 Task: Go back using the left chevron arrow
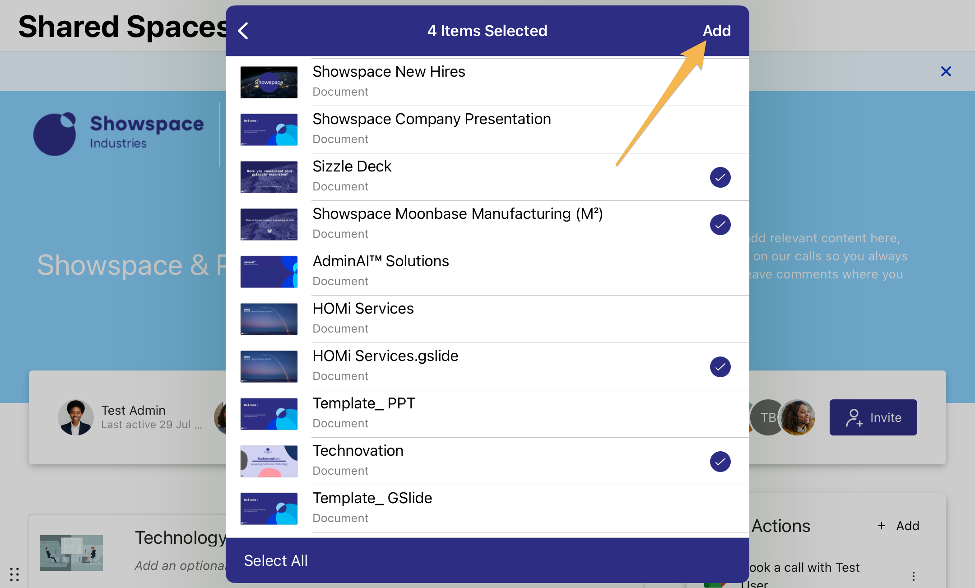click(244, 31)
